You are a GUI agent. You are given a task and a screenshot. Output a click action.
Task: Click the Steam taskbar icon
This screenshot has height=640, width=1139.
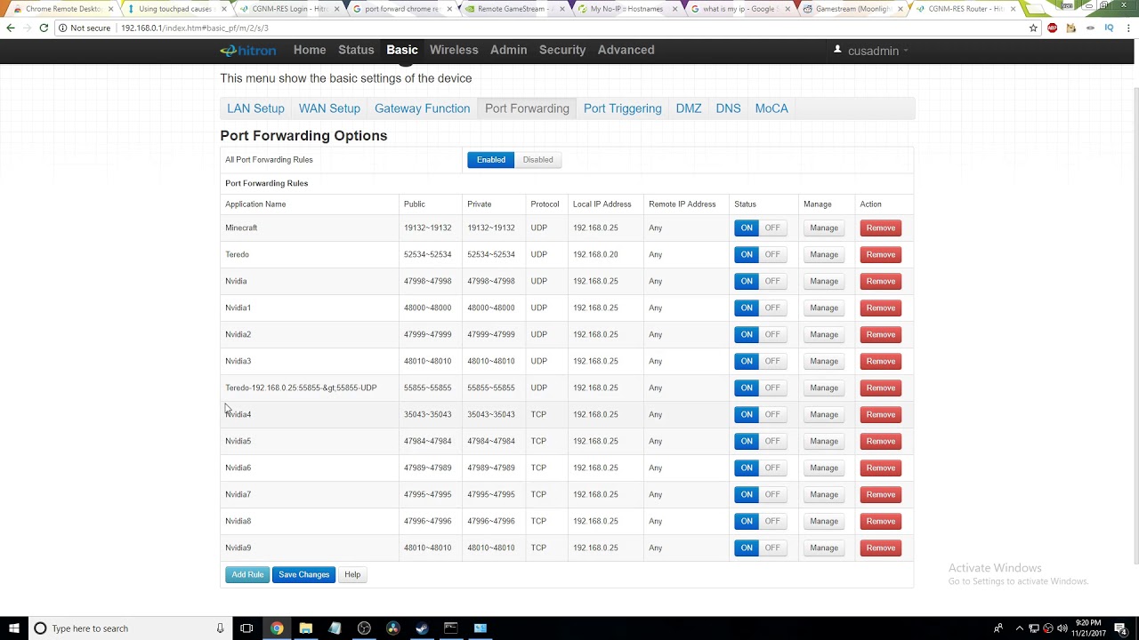click(x=422, y=628)
